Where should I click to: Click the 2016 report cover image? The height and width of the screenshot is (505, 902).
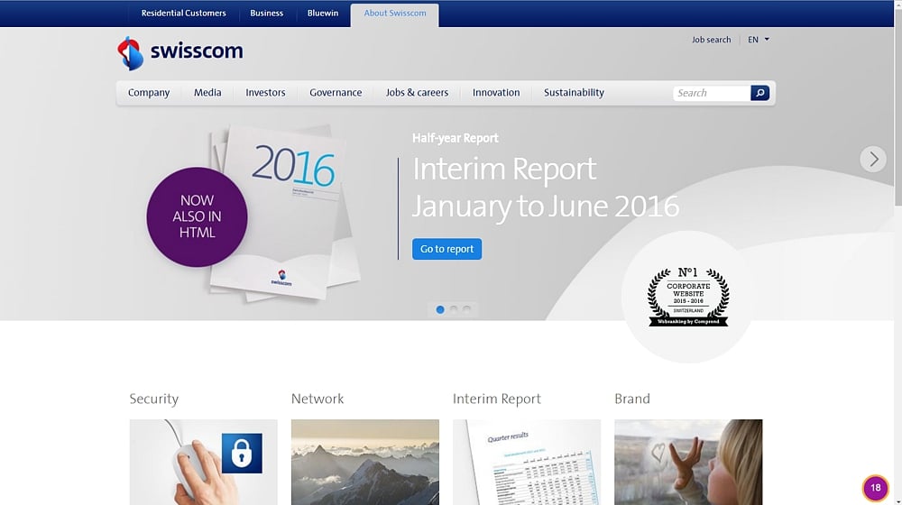(285, 213)
